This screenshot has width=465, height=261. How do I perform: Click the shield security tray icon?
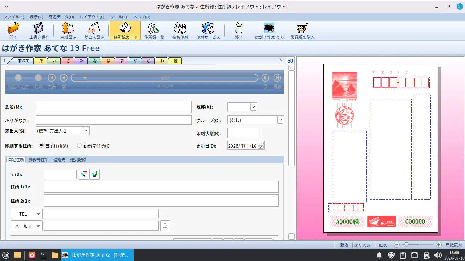[x=391, y=255]
